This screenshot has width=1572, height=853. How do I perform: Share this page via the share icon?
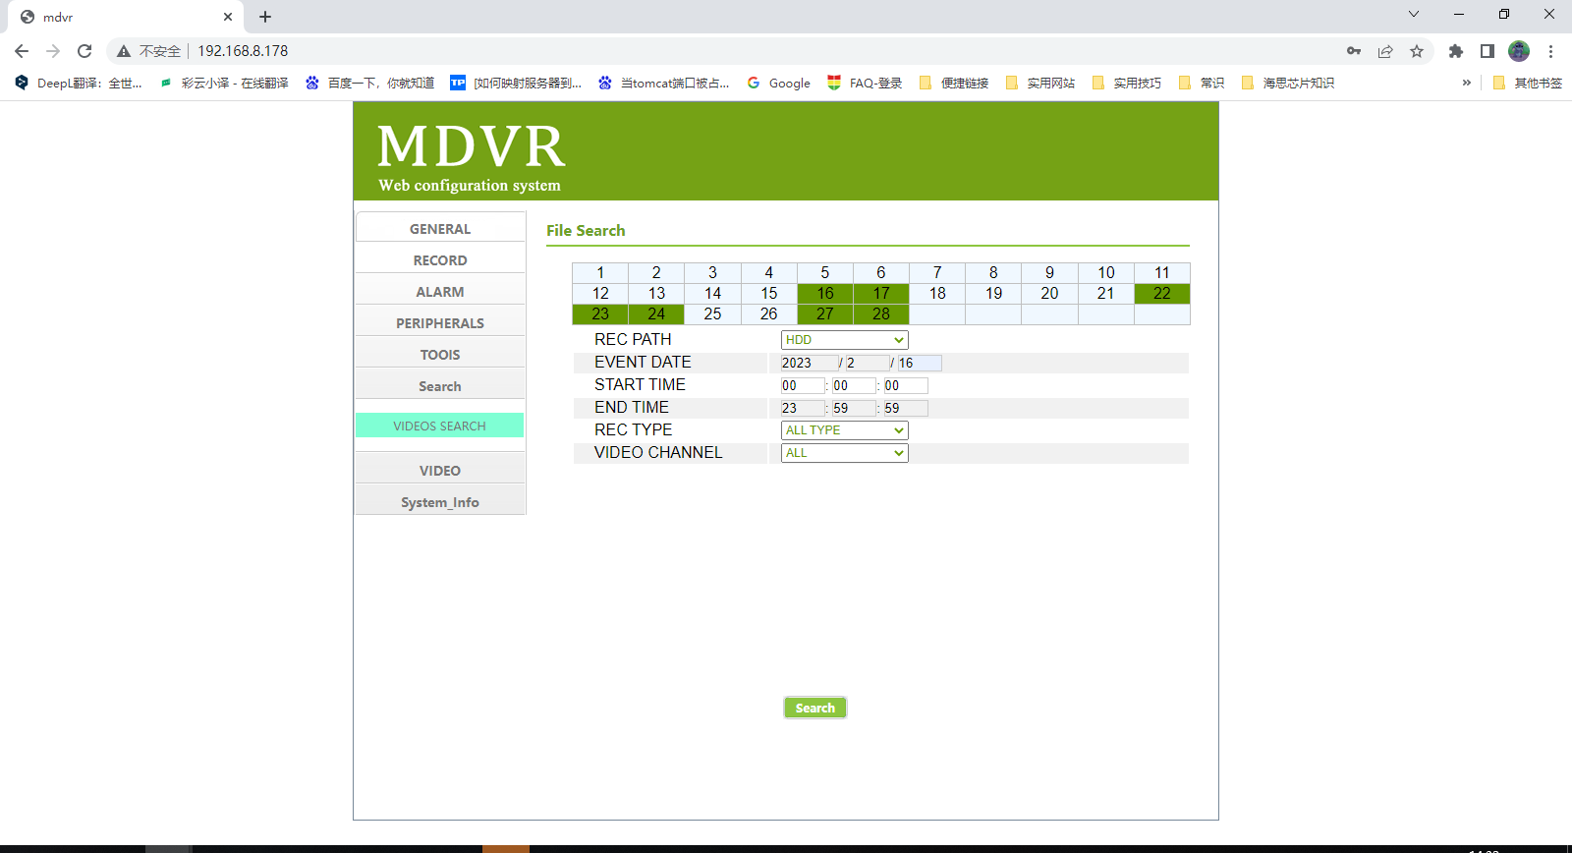[1385, 51]
